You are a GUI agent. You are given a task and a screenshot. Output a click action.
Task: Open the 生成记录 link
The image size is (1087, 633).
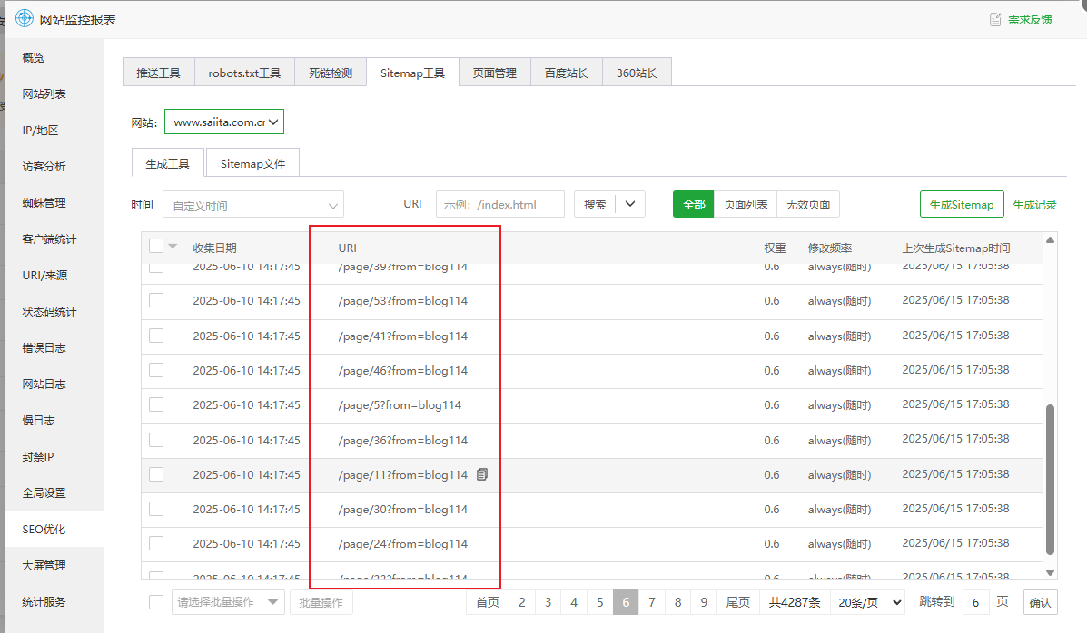tap(1034, 205)
